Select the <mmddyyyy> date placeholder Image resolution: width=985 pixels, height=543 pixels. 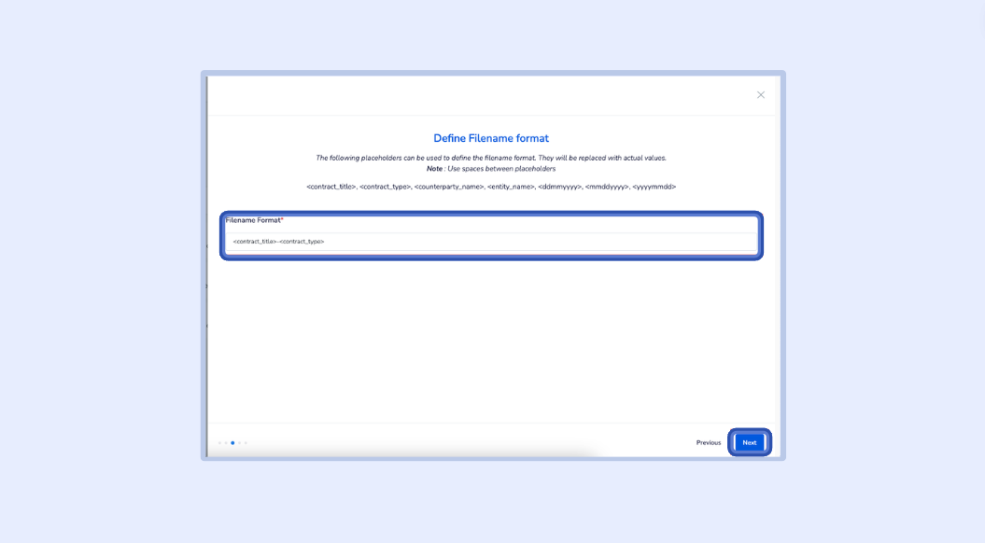pyautogui.click(x=608, y=187)
